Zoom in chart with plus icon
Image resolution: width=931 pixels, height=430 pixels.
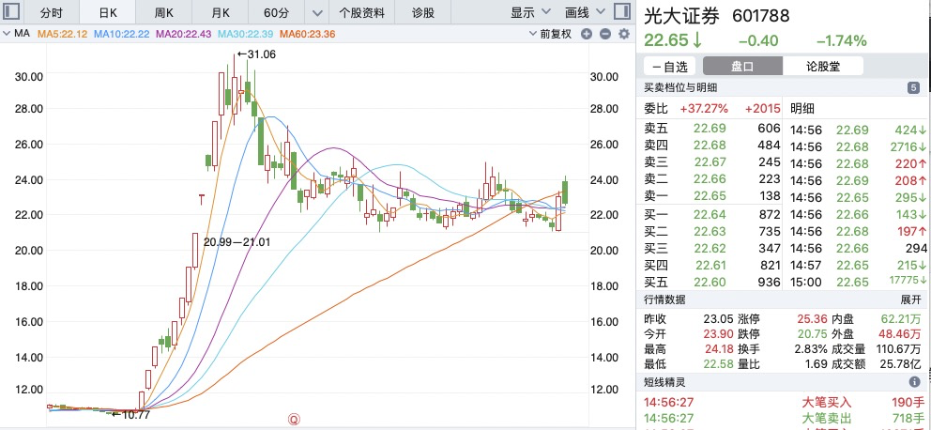tap(586, 34)
